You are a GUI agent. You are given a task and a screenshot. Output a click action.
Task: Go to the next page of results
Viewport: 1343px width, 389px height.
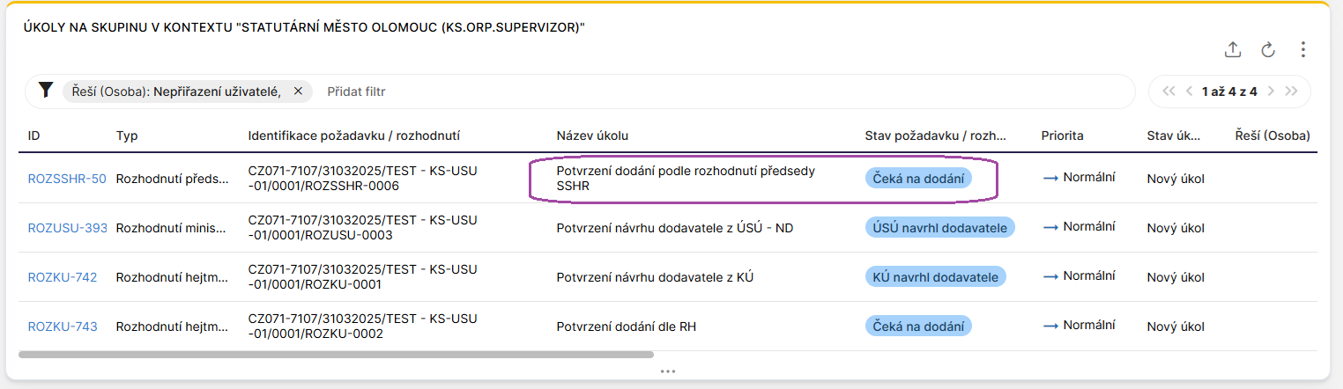click(1272, 91)
